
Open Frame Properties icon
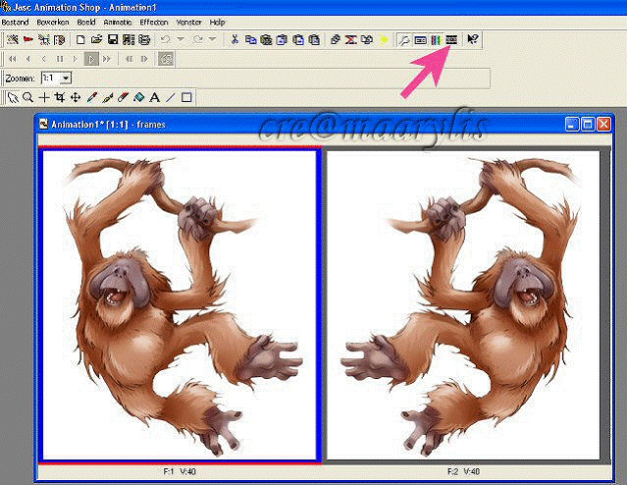420,39
